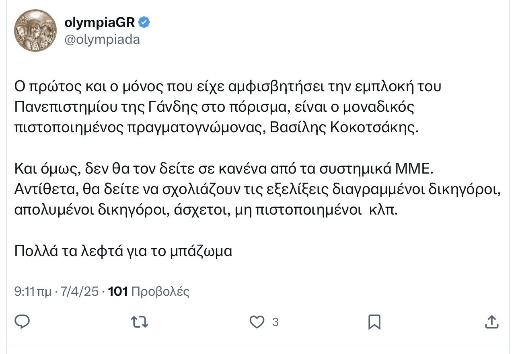Click the blue verified badge
Image resolution: width=516 pixels, height=354 pixels.
coord(144,23)
